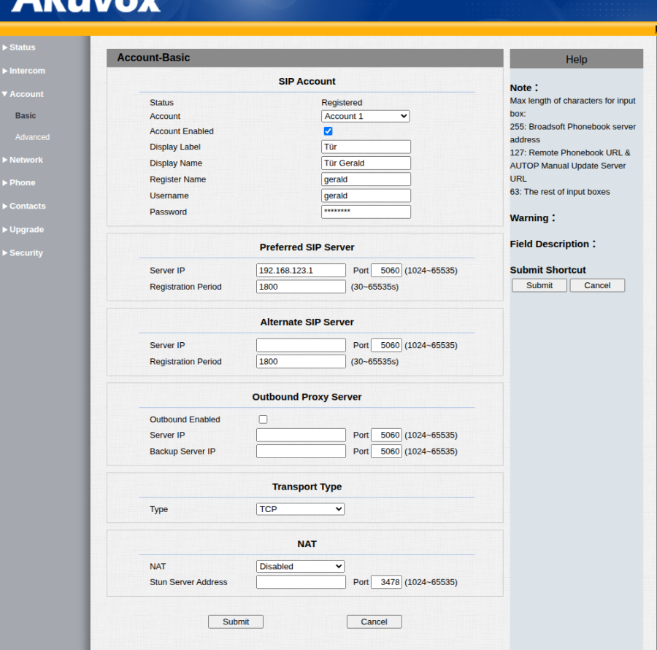Click the 'Registered' status text
This screenshot has height=650, width=657.
point(342,103)
